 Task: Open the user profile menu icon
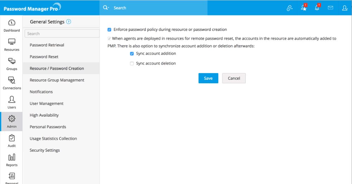click(345, 8)
